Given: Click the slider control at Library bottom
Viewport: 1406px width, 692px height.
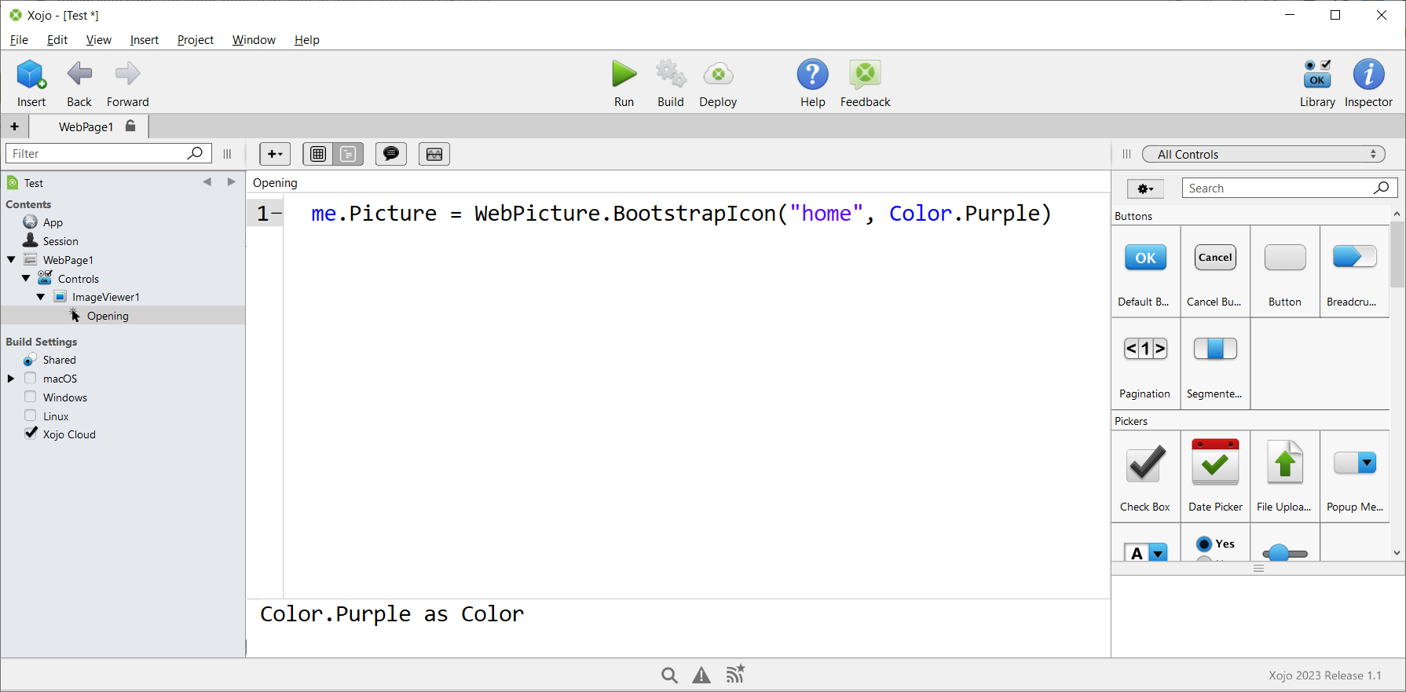Looking at the screenshot, I should [x=1285, y=553].
